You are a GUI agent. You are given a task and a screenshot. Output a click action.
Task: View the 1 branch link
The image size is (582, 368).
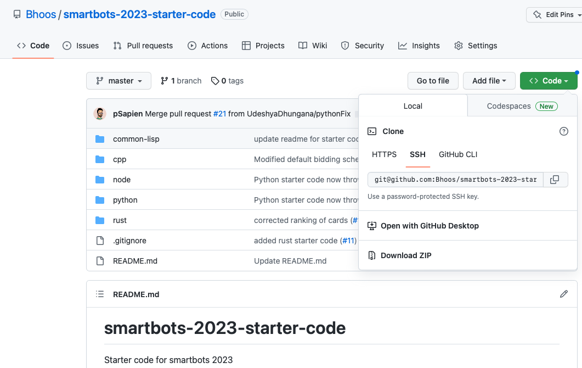coord(181,81)
